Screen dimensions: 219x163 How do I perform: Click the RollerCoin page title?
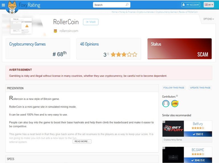[66, 22]
